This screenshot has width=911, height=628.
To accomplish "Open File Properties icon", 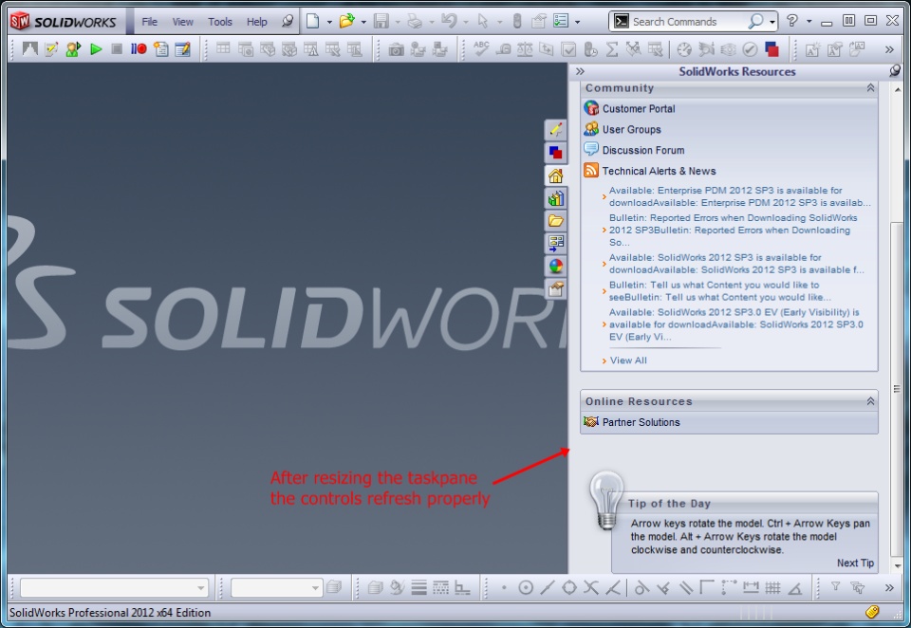I will (x=539, y=22).
